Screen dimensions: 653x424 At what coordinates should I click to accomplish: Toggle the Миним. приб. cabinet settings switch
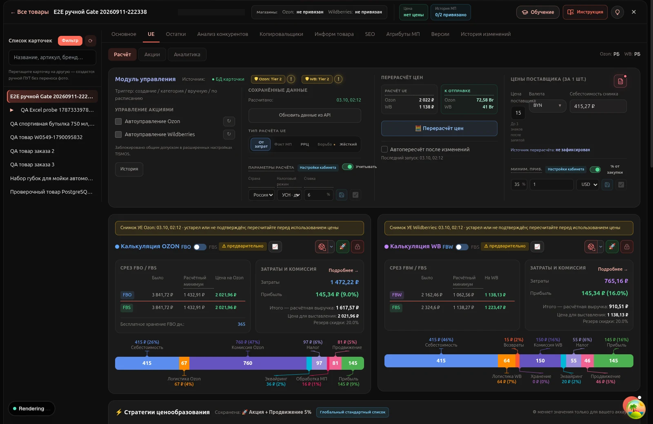[595, 170]
